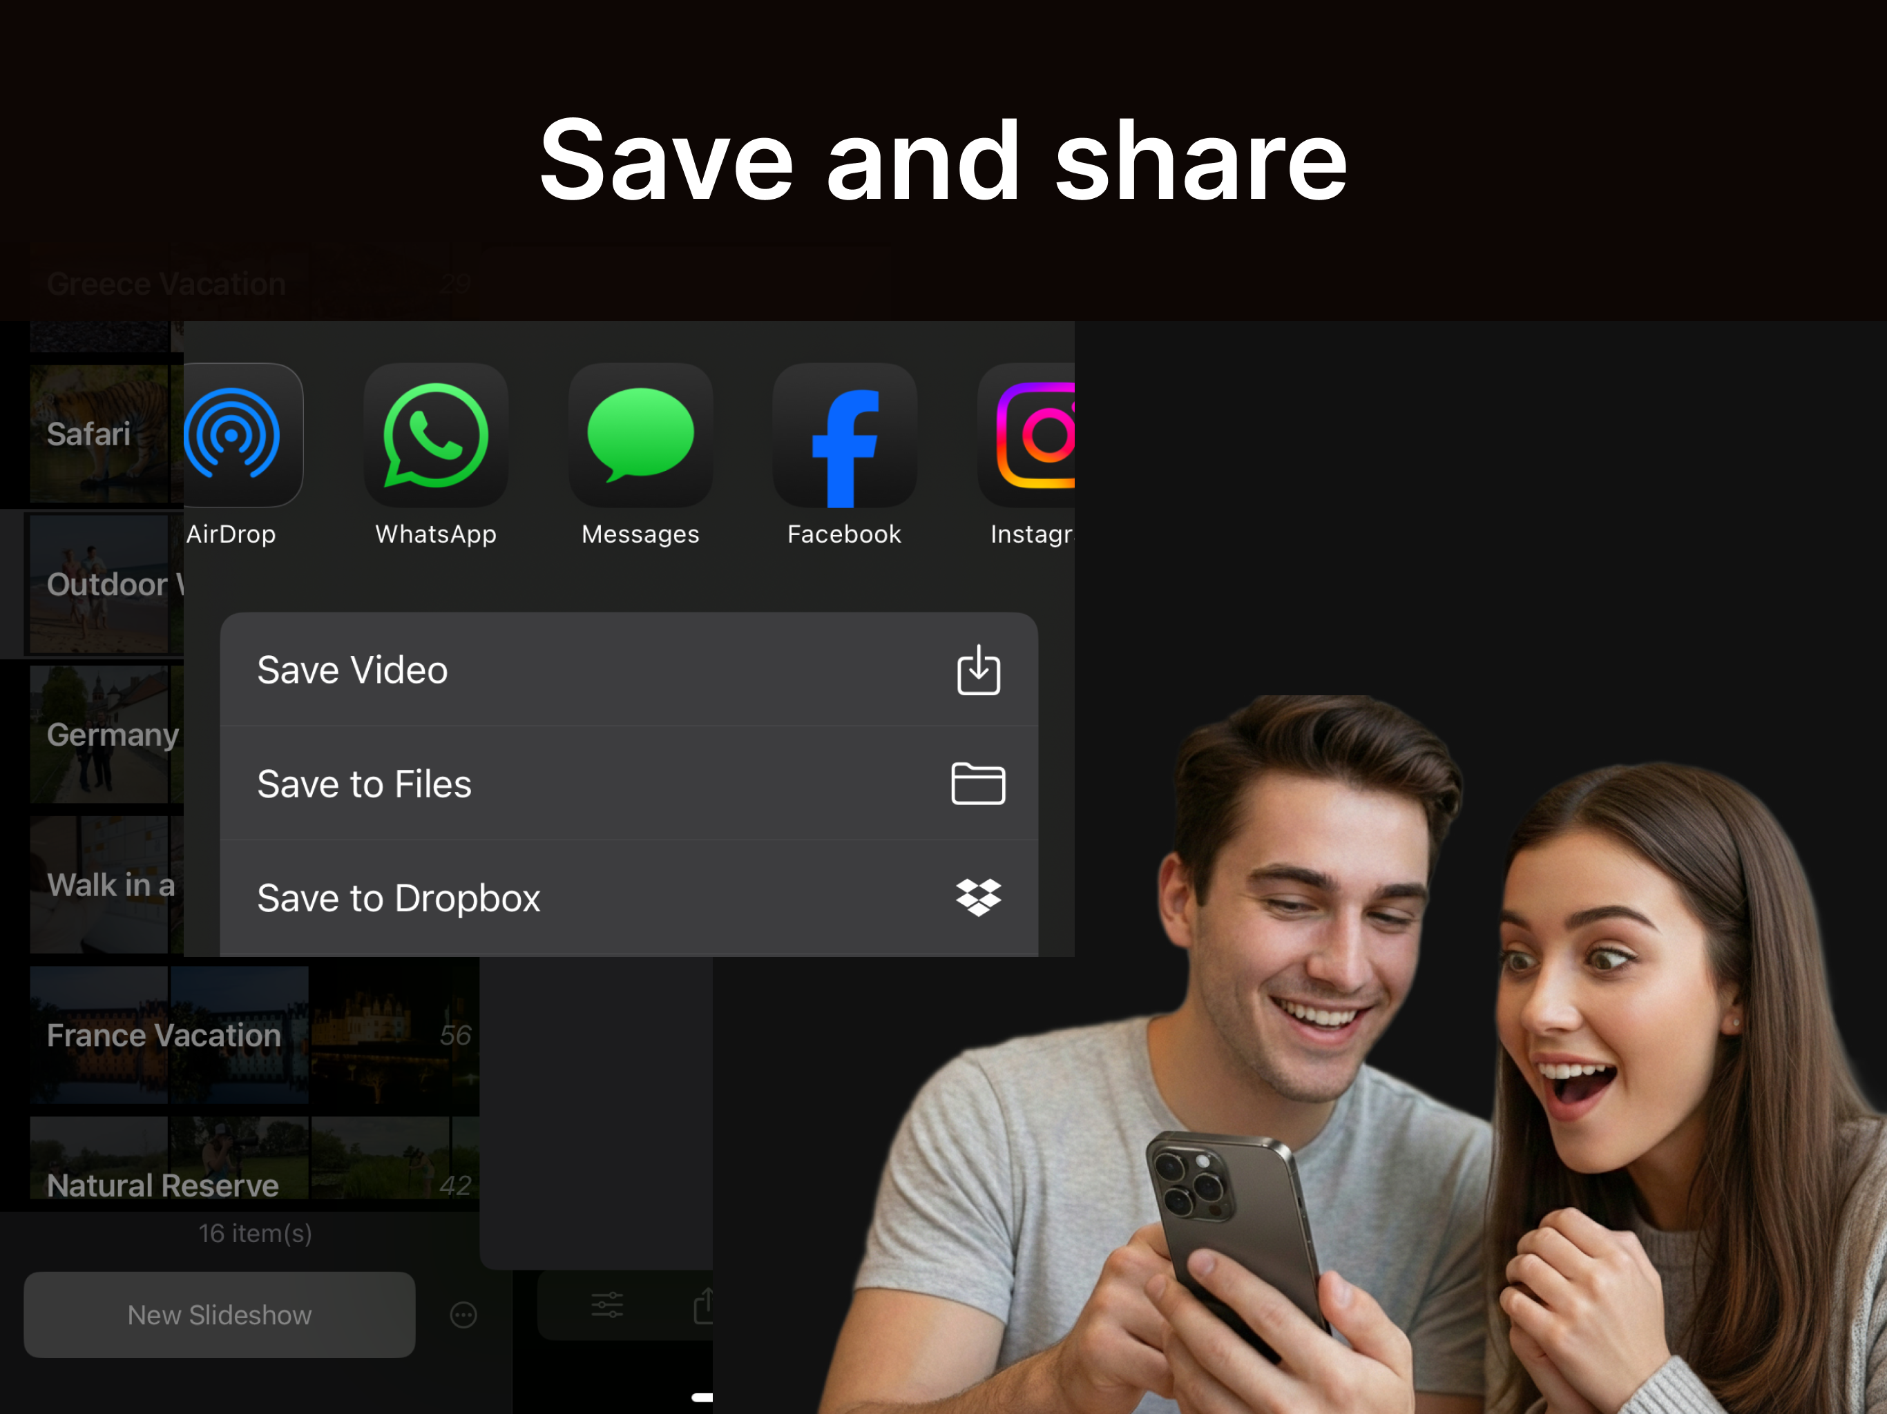Open the sliders settings icon

[607, 1306]
